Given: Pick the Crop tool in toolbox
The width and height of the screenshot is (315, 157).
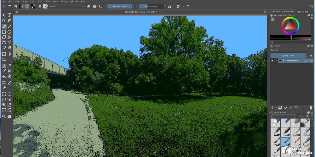Looking at the screenshot, I should coord(4,59).
